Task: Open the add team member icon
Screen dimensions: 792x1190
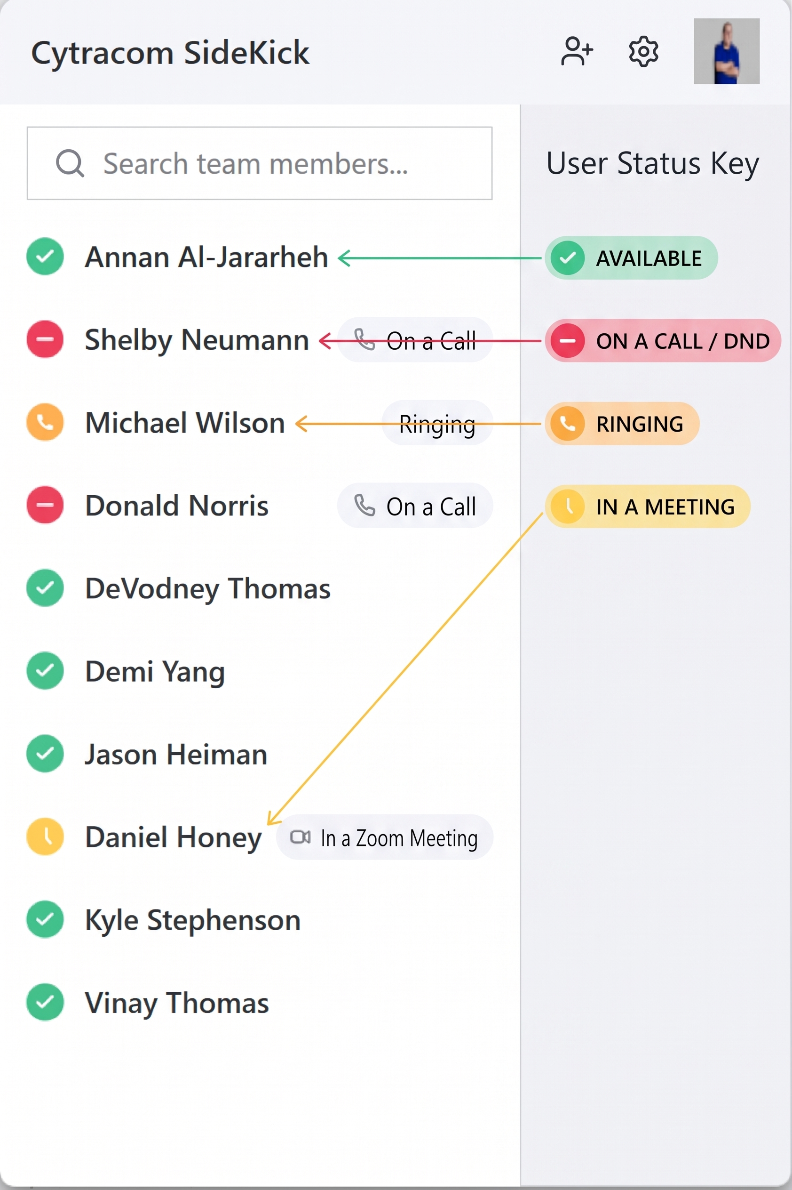Action: [x=577, y=51]
